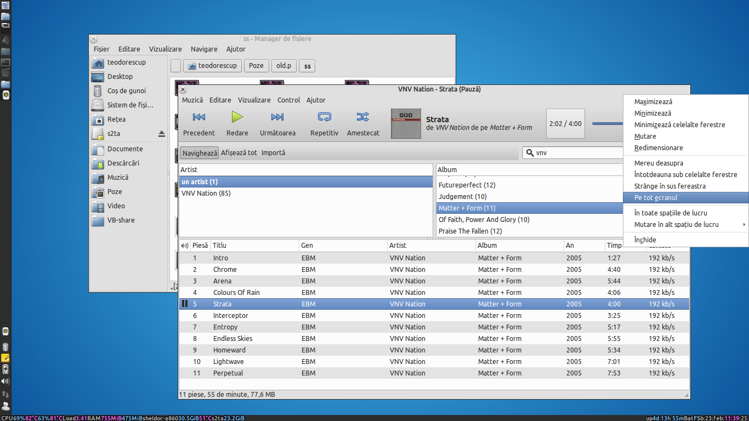Click battery indicator in left panel
749x421 pixels.
[5, 369]
